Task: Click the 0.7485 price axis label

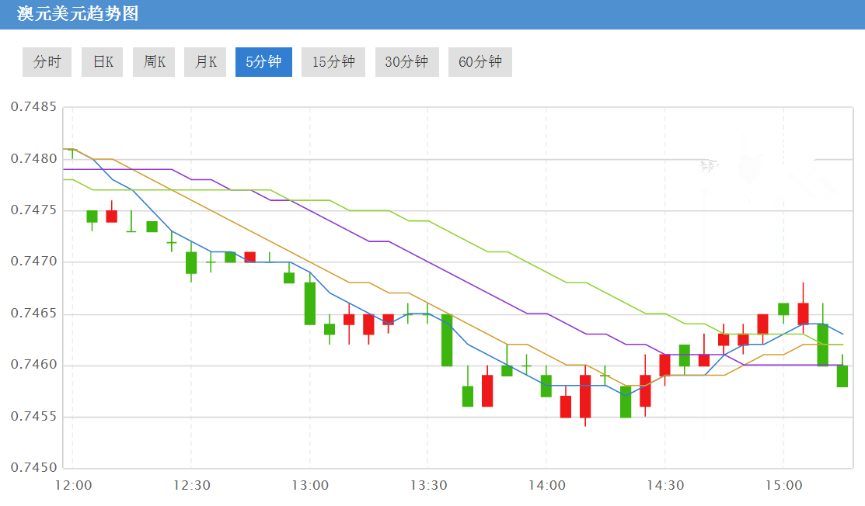Action: click(33, 106)
